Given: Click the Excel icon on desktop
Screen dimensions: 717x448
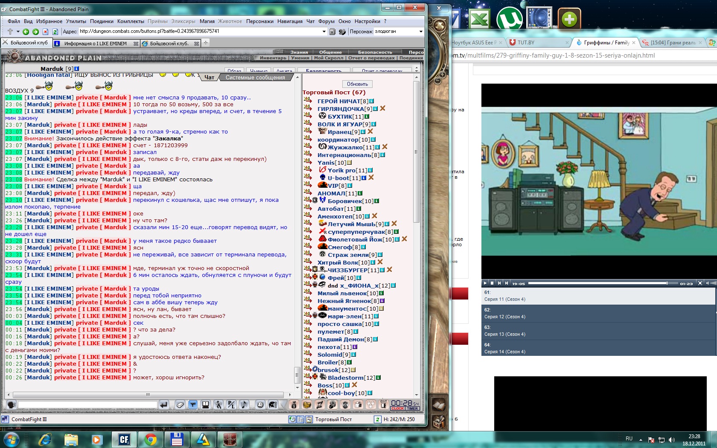Looking at the screenshot, I should tap(480, 19).
